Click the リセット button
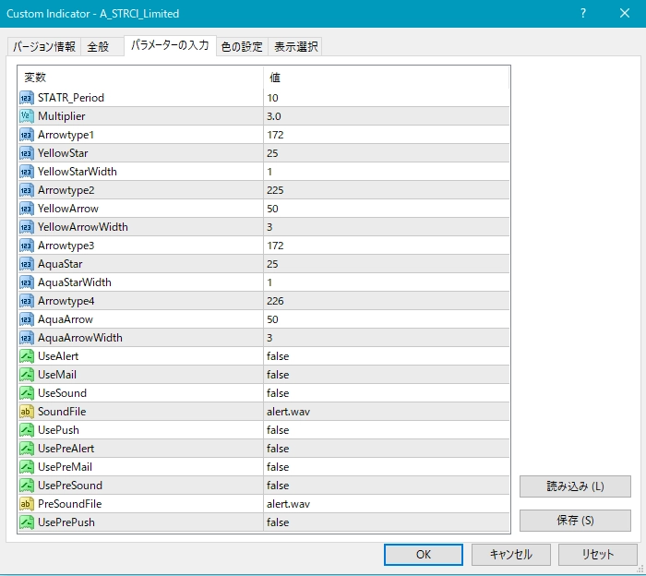The width and height of the screenshot is (646, 576). 597,555
